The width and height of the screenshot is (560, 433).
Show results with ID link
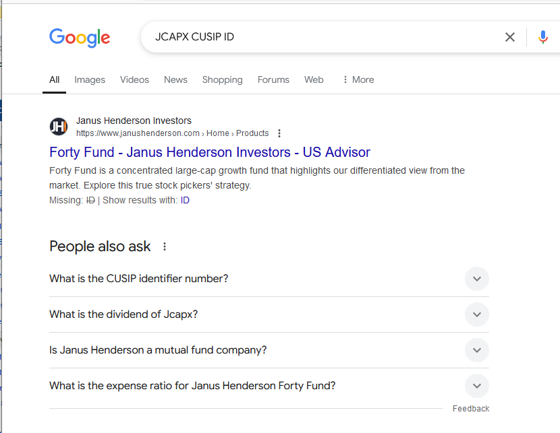point(185,200)
